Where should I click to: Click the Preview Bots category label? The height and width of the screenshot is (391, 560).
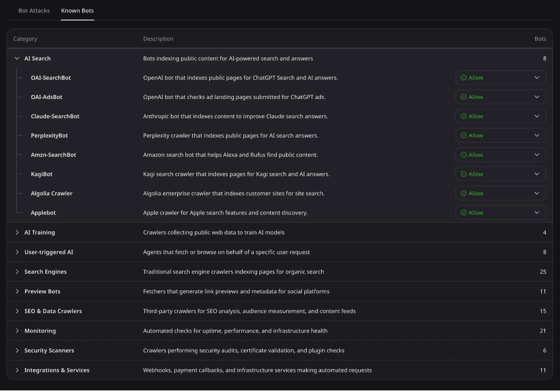click(42, 291)
